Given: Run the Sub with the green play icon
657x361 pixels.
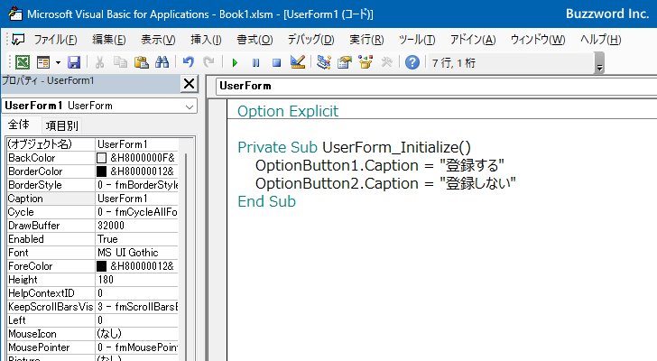Looking at the screenshot, I should [235, 63].
